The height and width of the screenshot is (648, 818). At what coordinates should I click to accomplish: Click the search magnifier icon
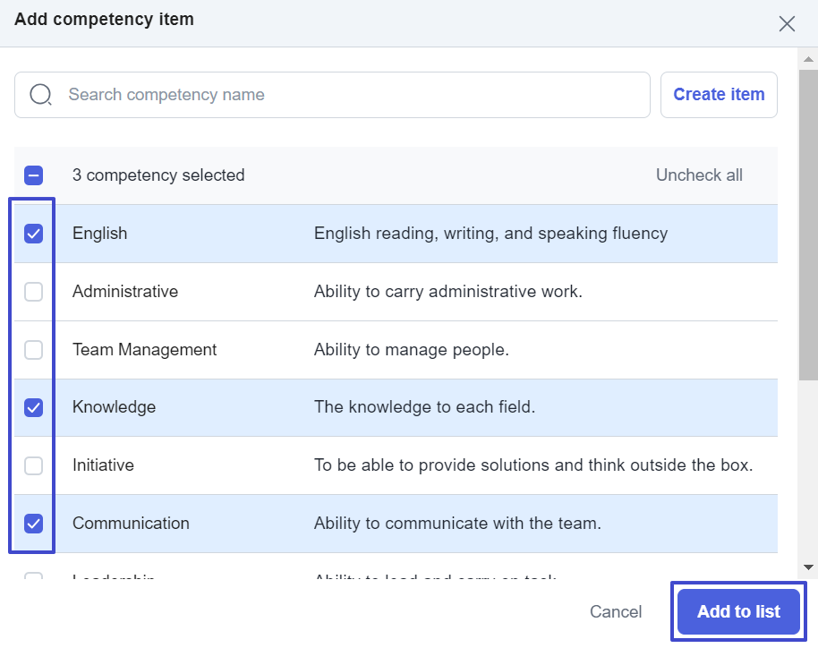click(40, 95)
